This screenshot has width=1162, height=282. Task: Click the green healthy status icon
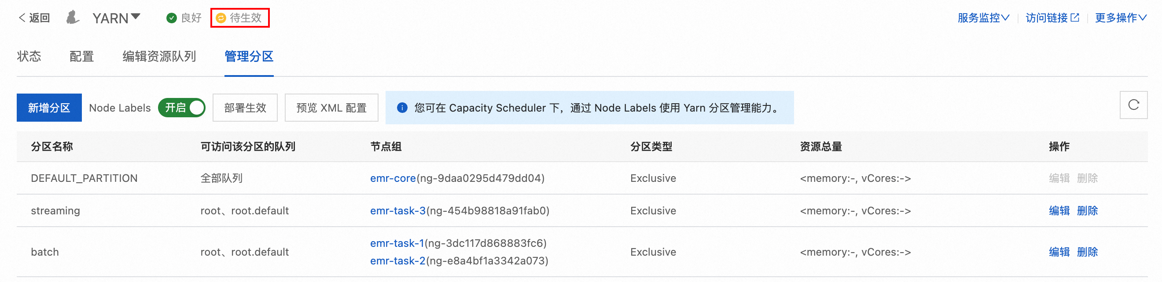tap(171, 18)
